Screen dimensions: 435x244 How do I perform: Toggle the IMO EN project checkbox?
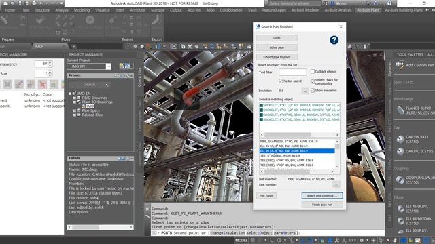click(74, 94)
